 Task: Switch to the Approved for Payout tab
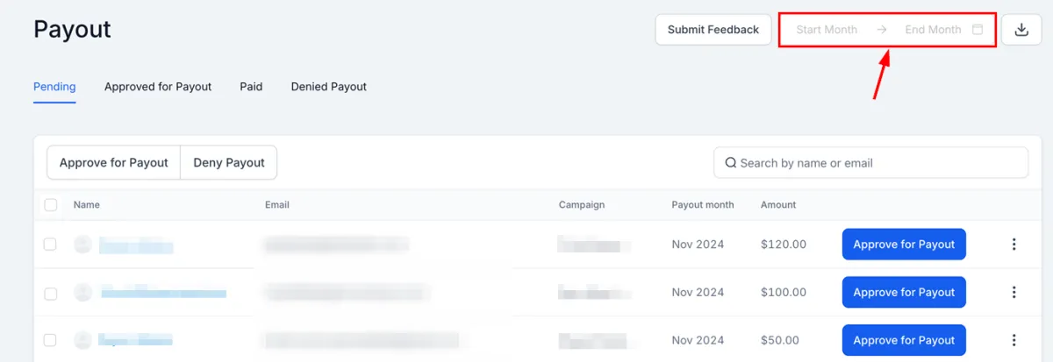coord(158,87)
